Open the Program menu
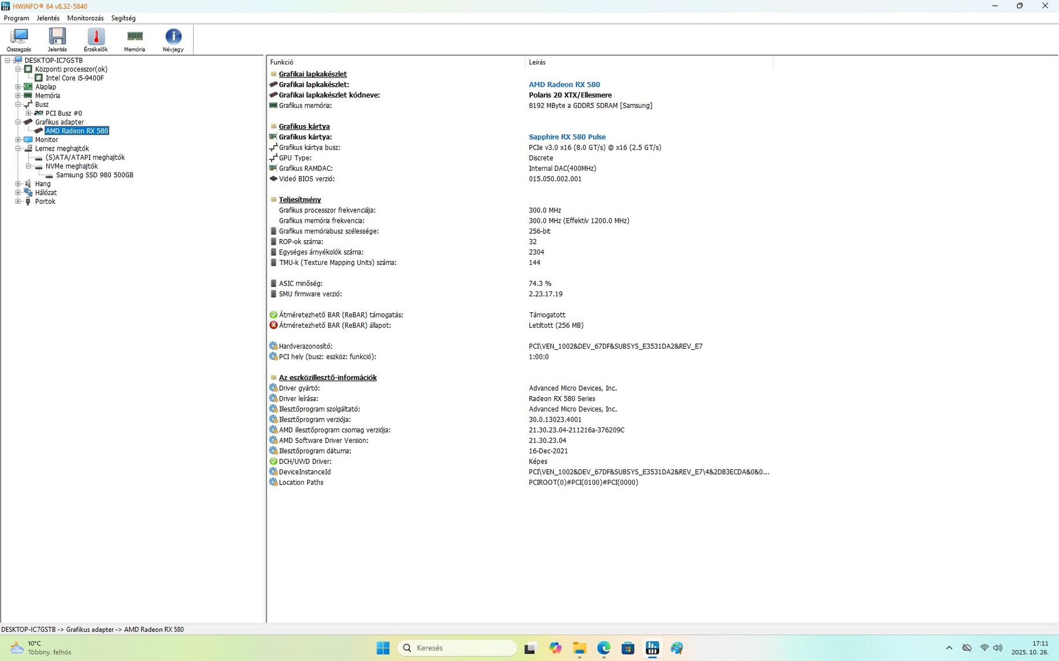This screenshot has height=661, width=1059. [16, 18]
